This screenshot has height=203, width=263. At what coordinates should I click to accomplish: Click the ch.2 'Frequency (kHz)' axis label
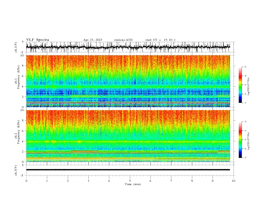pyautogui.click(x=18, y=132)
